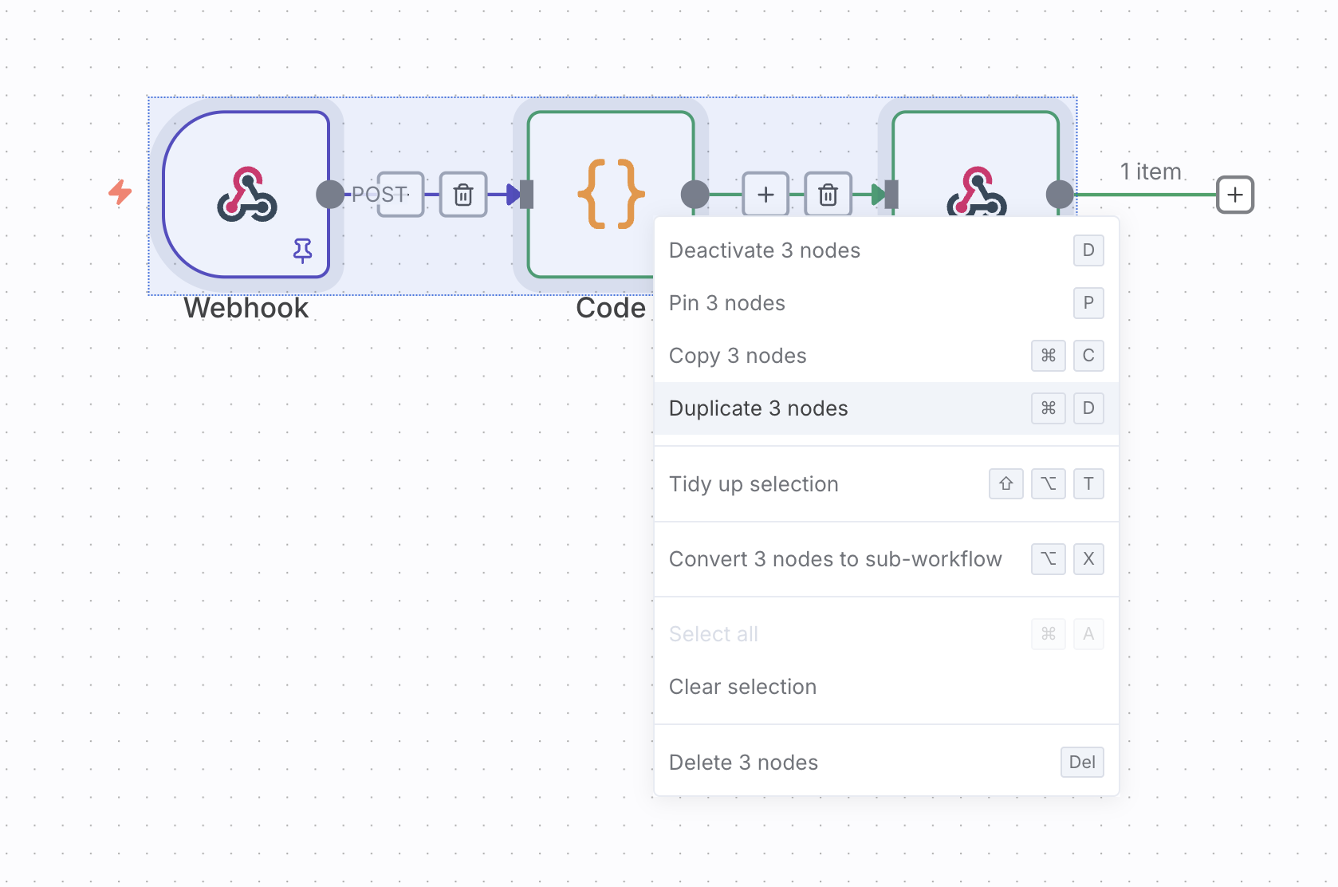Select Delete 3 nodes

[743, 763]
